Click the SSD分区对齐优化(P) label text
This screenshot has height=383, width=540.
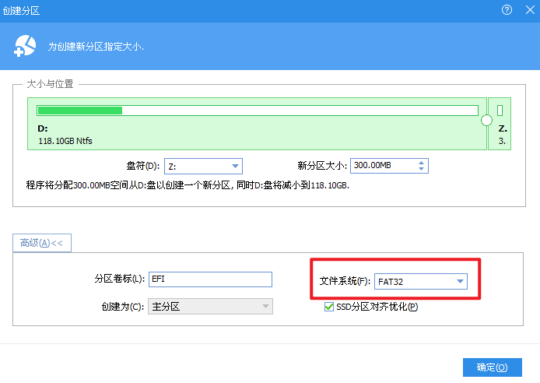(377, 307)
